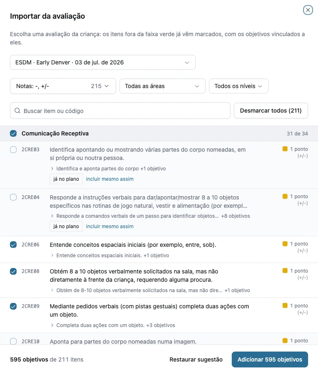Click incluir mesmo assim for 2CRE03
The image size is (318, 374).
[x=109, y=179]
